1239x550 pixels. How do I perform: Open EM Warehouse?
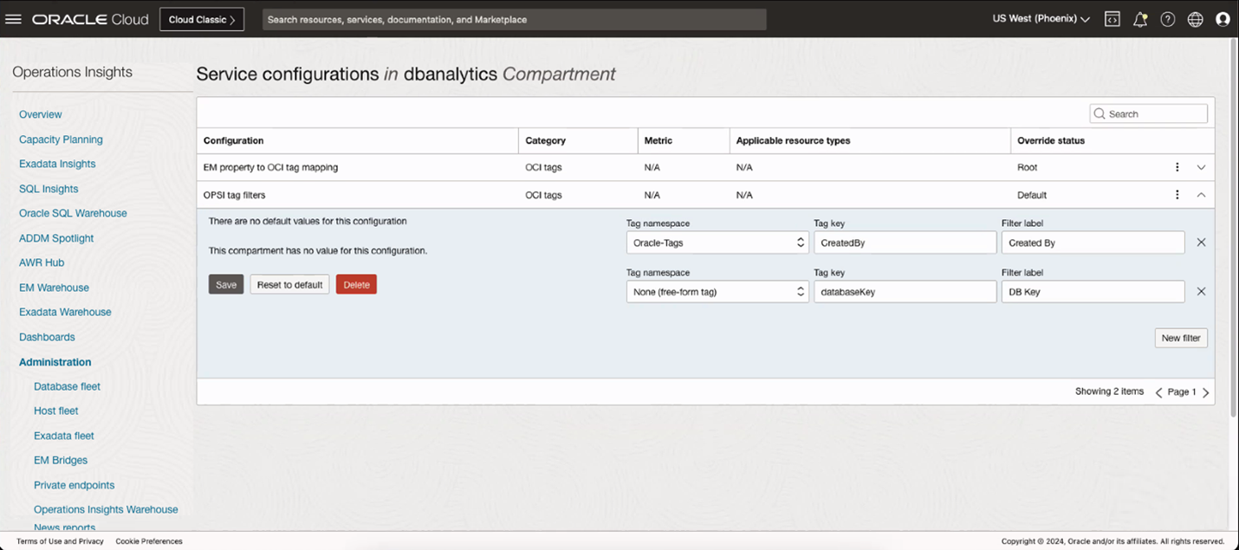pyautogui.click(x=54, y=288)
